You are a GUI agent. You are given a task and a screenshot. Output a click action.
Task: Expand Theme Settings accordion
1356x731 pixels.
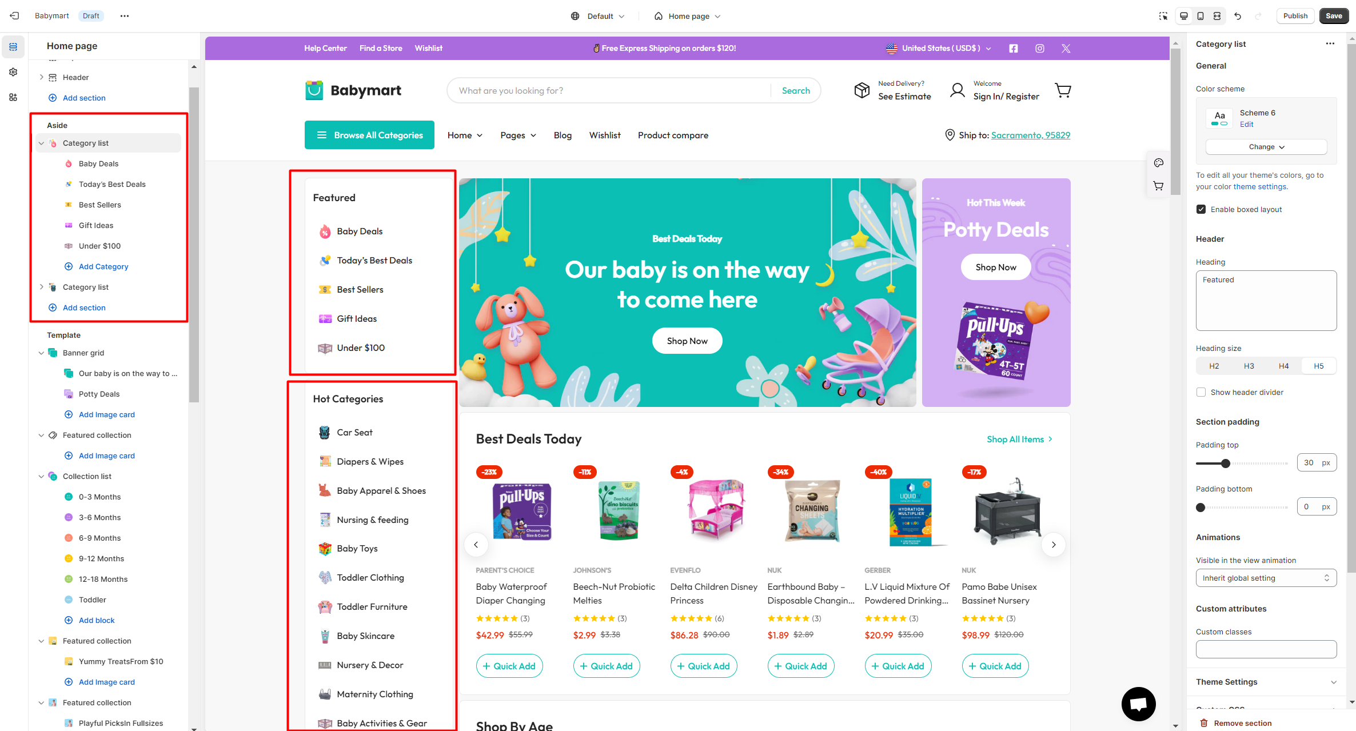pos(1266,682)
